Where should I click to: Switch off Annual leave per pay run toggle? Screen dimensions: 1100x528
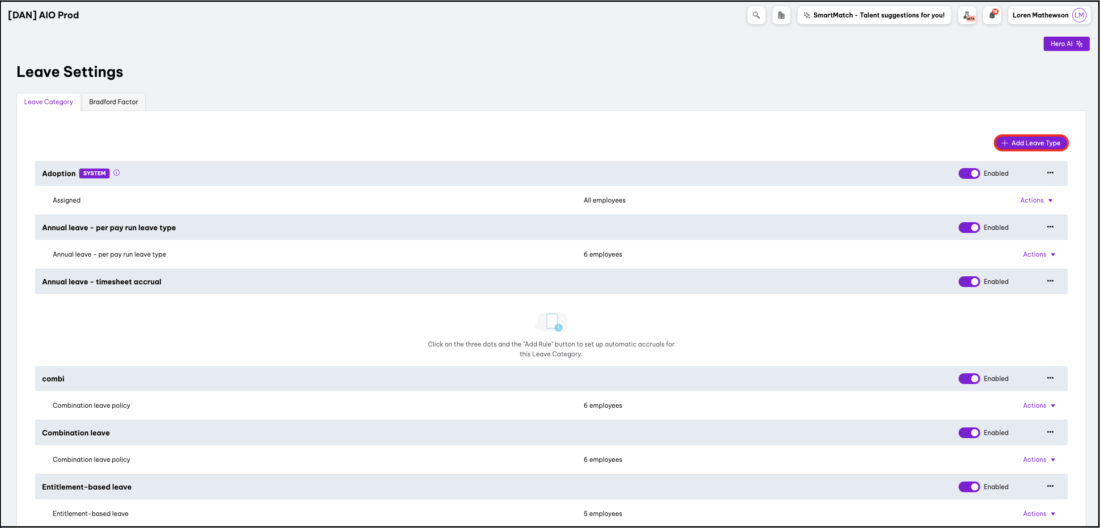pyautogui.click(x=969, y=228)
